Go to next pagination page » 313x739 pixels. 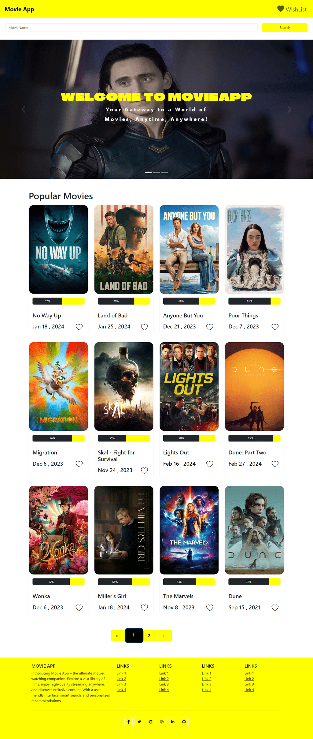[x=164, y=636]
